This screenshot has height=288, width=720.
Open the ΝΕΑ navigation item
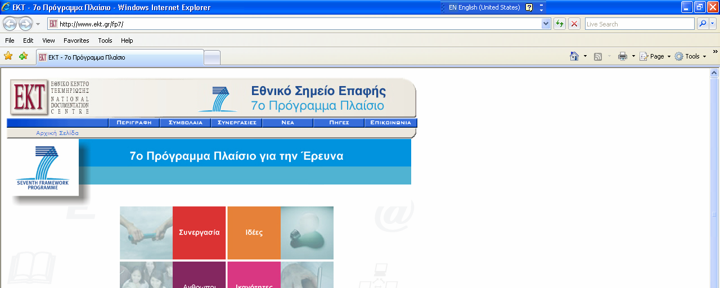[287, 122]
